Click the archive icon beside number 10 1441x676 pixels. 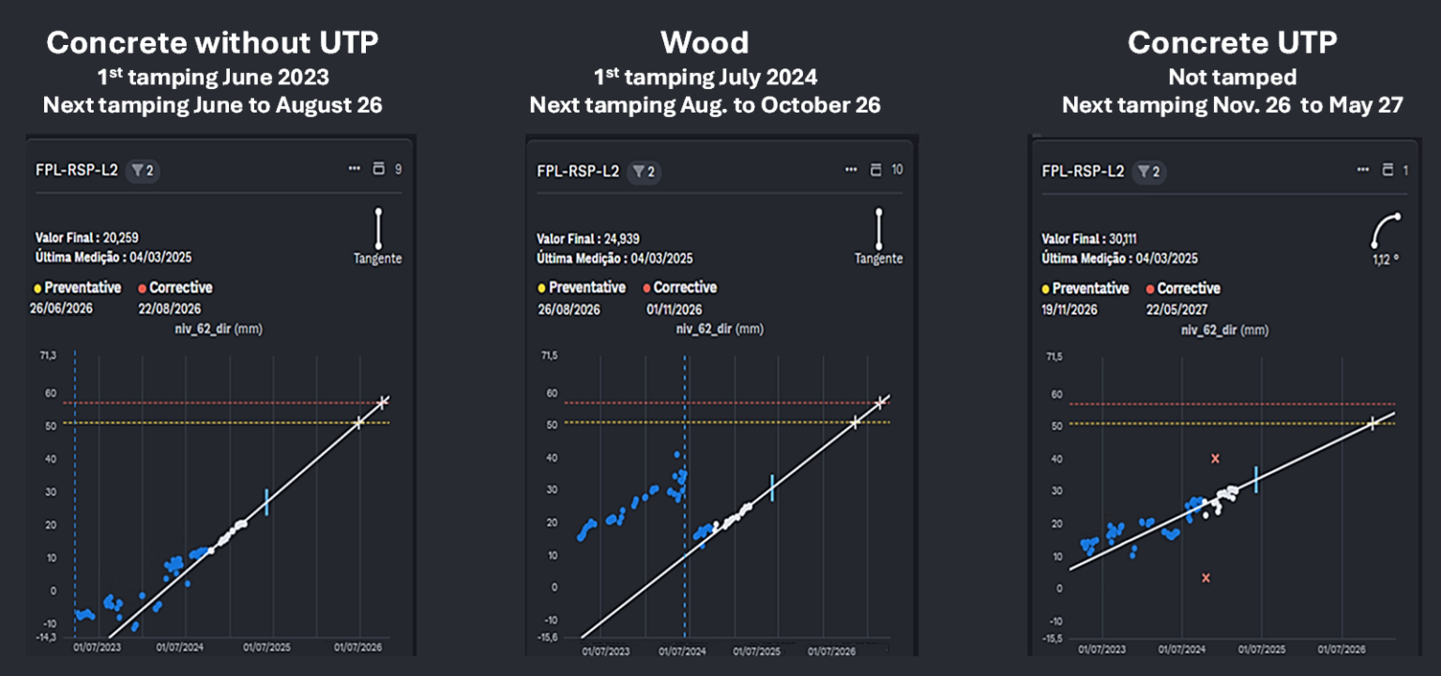876,170
